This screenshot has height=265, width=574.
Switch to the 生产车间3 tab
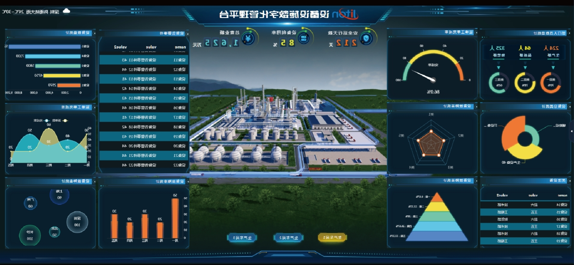[x=242, y=237]
